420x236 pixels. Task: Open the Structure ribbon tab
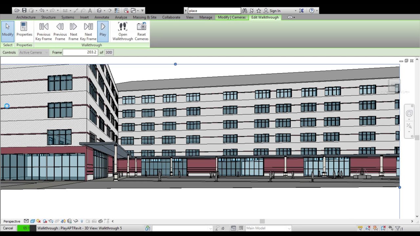[48, 17]
